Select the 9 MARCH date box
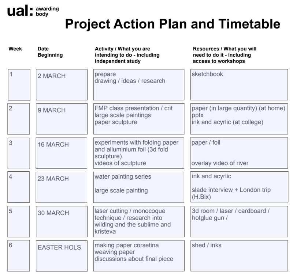Screen dimensions: 293x274 point(62,119)
